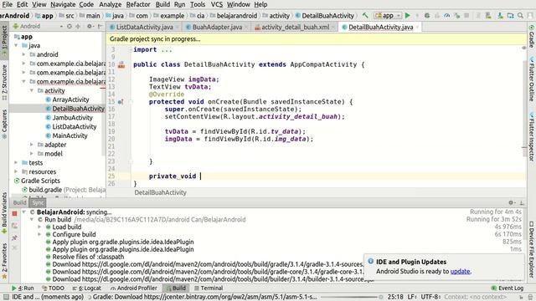Click the class gutter icon at line 10
The width and height of the screenshot is (536, 301).
coord(121,64)
